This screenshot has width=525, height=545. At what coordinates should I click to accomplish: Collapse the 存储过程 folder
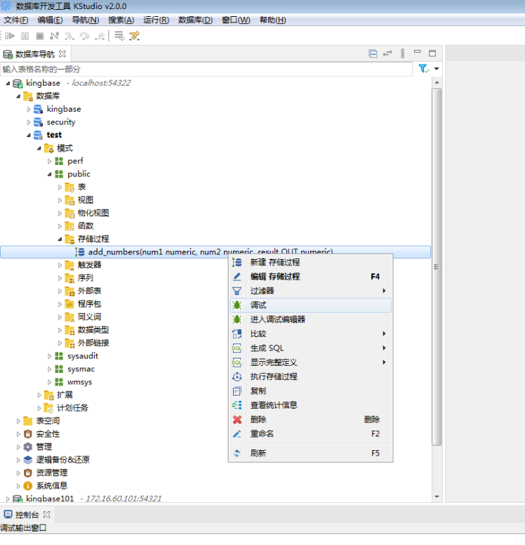(x=60, y=239)
